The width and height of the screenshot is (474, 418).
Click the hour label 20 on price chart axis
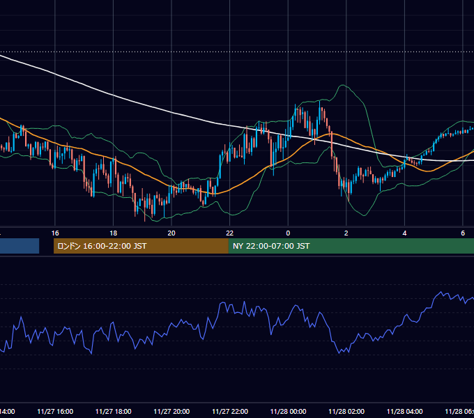(x=171, y=233)
